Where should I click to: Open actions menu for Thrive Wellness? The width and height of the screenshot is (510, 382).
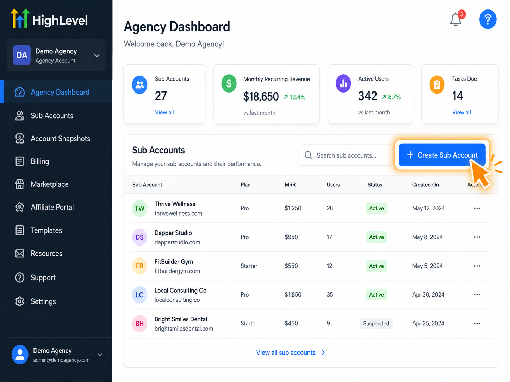pos(477,208)
